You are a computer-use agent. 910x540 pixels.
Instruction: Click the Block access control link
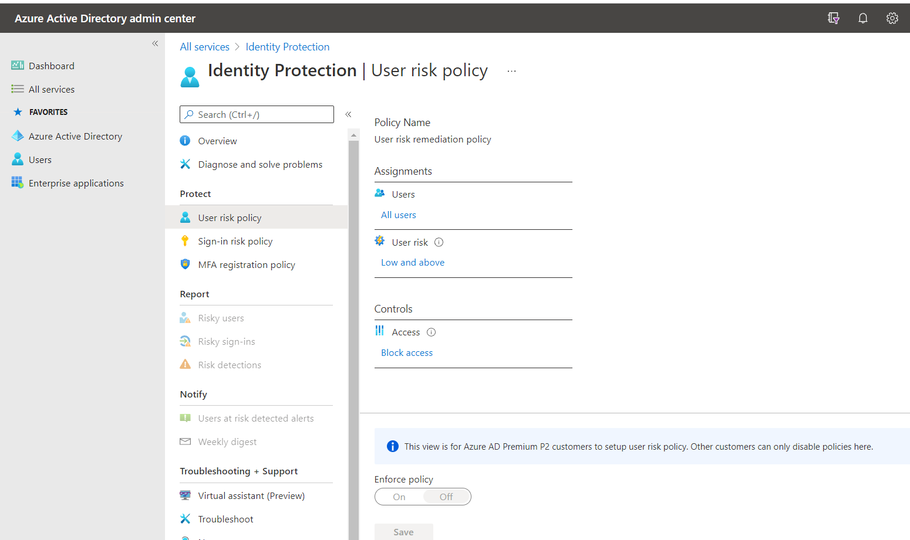click(x=406, y=353)
